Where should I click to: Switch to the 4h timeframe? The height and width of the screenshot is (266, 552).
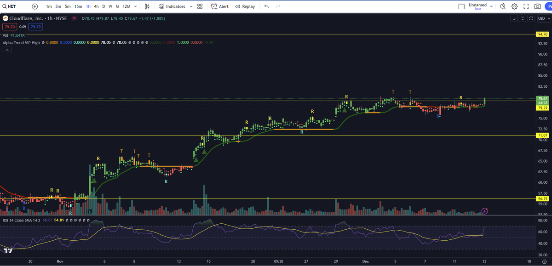pos(96,6)
